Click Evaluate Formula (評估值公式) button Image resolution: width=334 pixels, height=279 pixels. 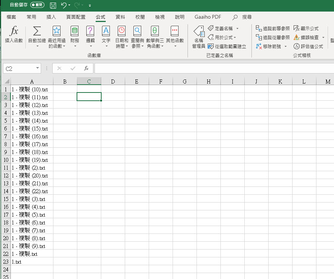coord(308,46)
